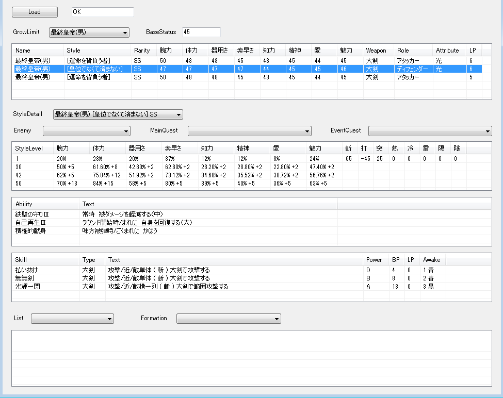Image resolution: width=503 pixels, height=398 pixels.
Task: Select the highlighted ディフェンダー character row
Action: click(247, 69)
